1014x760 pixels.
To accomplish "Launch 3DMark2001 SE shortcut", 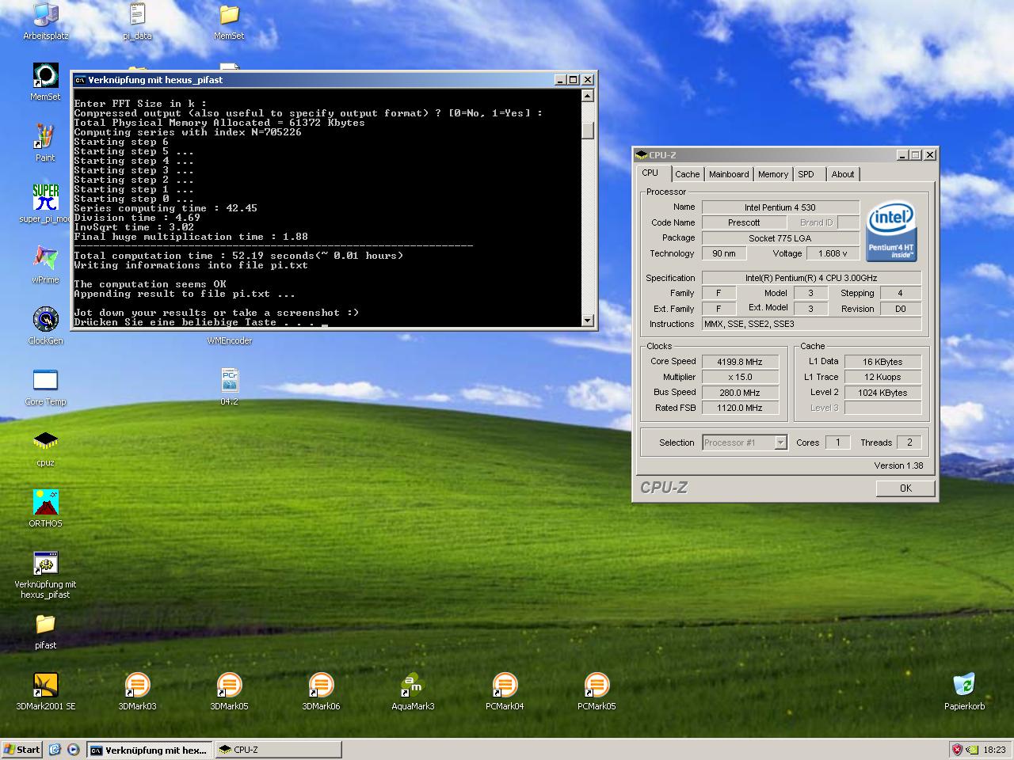I will pos(45,685).
